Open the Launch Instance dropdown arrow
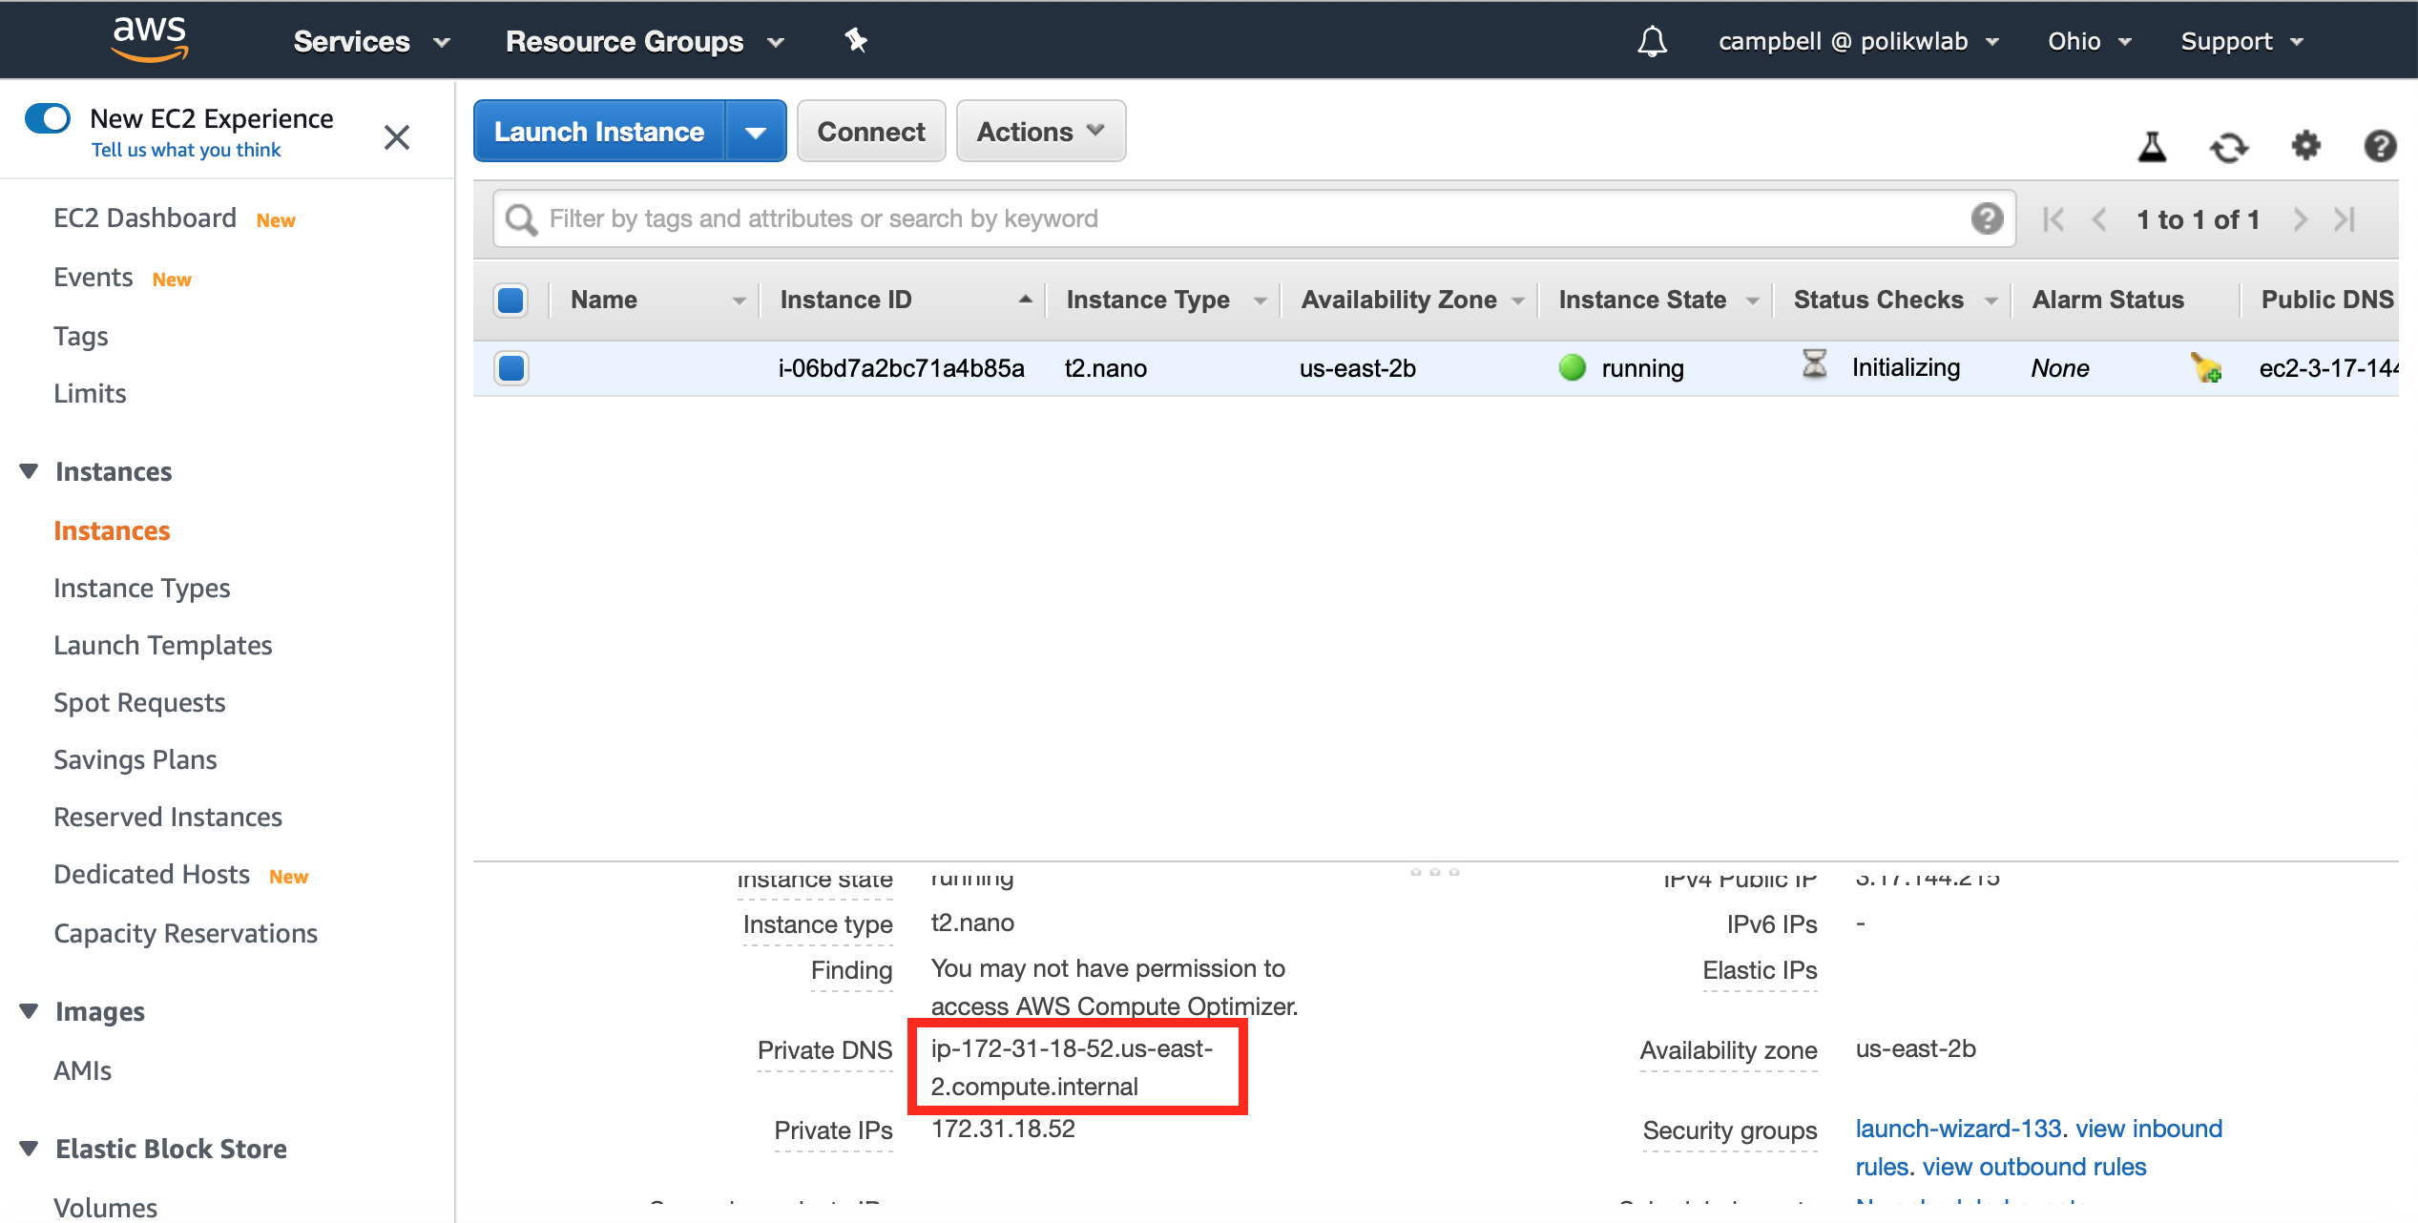 point(756,132)
